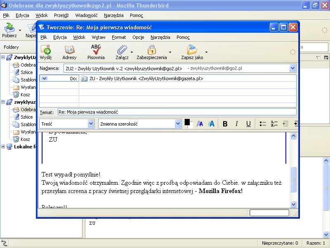Screen dimensions: 330x248
Task: Click the main window preview scroll down arrow
Action: (x=326, y=234)
